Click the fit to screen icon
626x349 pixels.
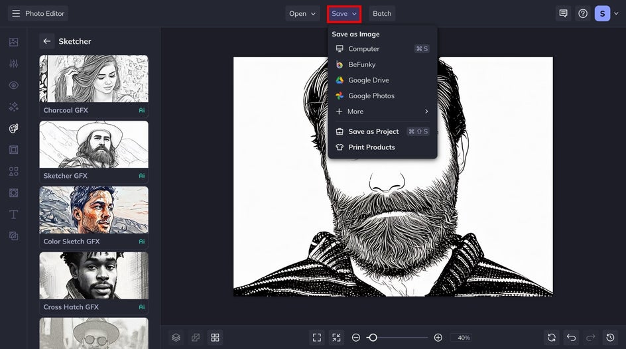pyautogui.click(x=317, y=338)
